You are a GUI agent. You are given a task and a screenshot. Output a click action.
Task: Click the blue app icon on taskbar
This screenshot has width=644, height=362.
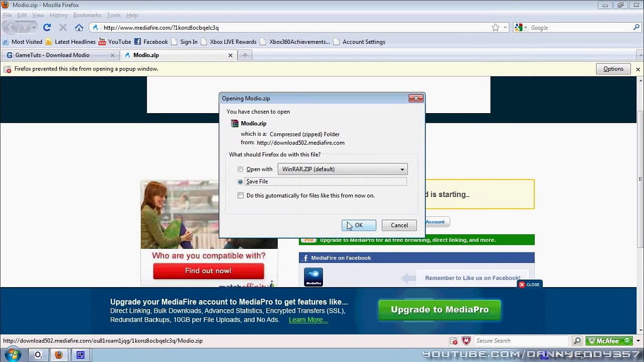tap(80, 355)
